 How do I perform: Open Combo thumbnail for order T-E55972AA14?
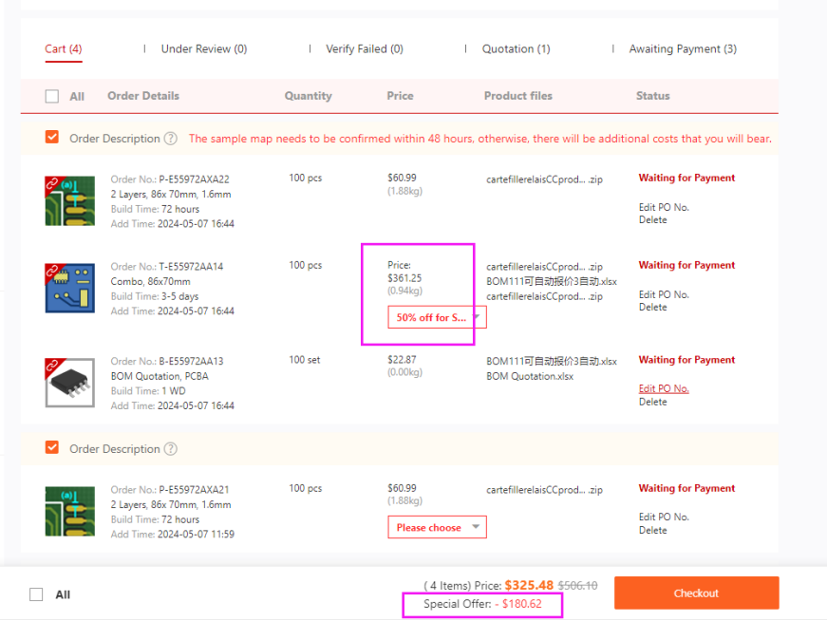tap(69, 288)
